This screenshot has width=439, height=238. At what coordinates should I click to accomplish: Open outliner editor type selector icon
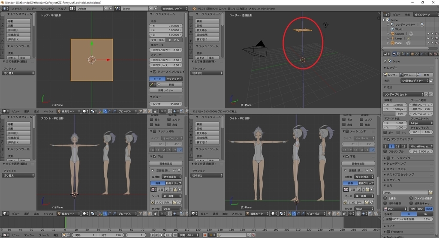pyautogui.click(x=387, y=14)
